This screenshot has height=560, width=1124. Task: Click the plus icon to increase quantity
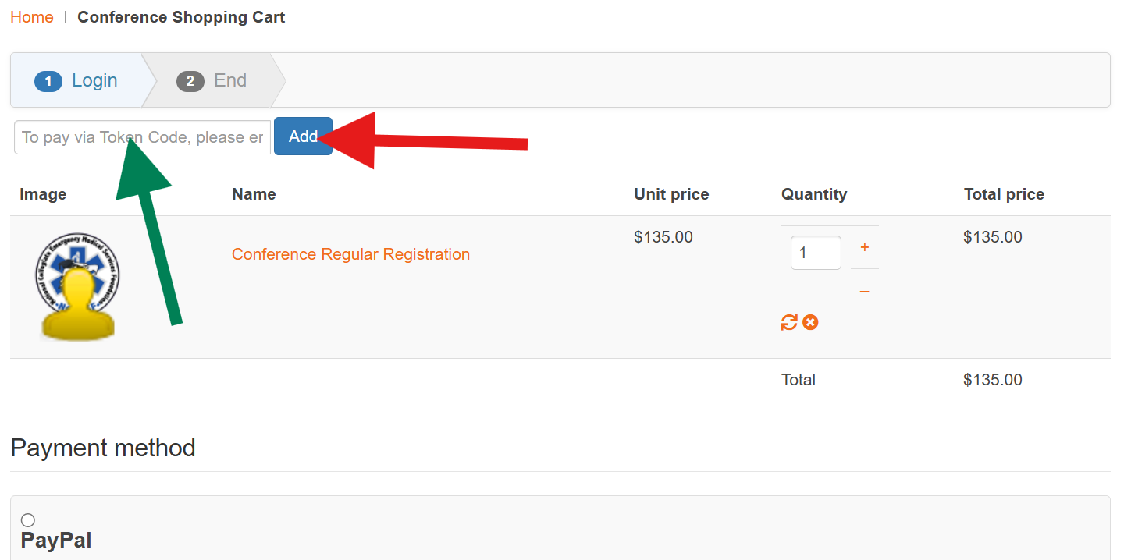(864, 247)
